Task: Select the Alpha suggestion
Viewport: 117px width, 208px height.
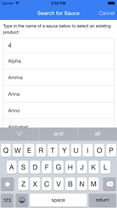Action: pos(58,61)
